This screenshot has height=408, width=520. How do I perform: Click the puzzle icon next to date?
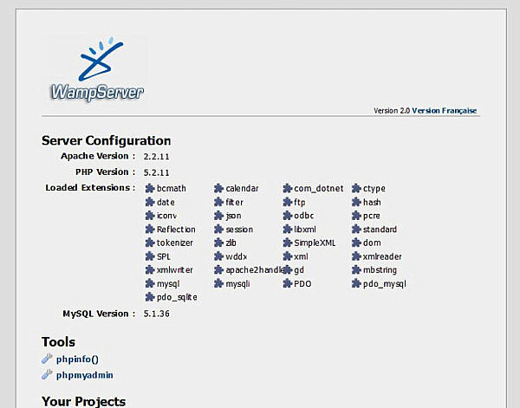150,202
